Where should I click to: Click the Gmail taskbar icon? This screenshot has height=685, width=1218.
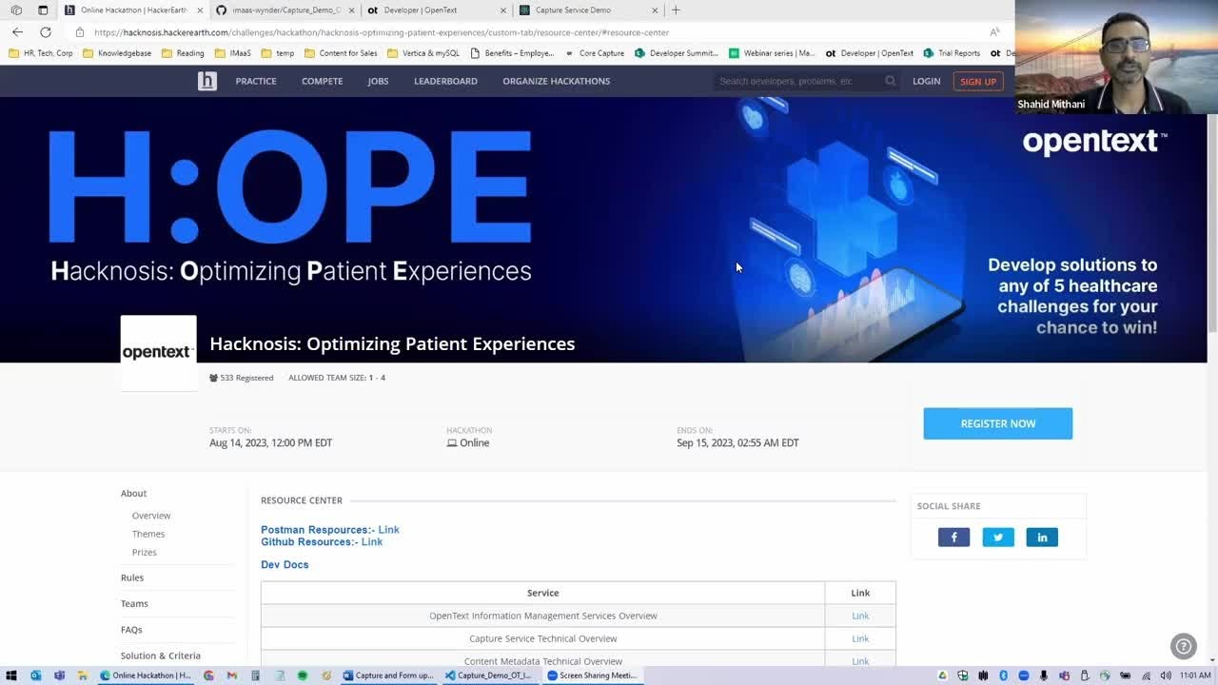click(x=231, y=675)
